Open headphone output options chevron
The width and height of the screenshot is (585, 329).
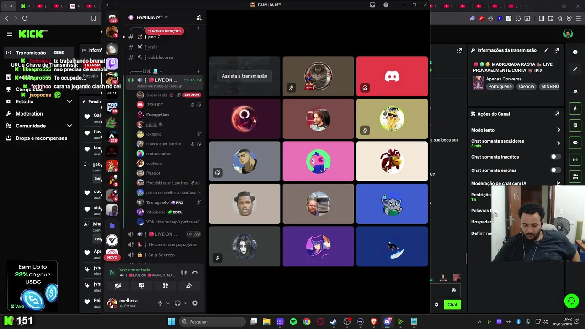click(x=186, y=303)
